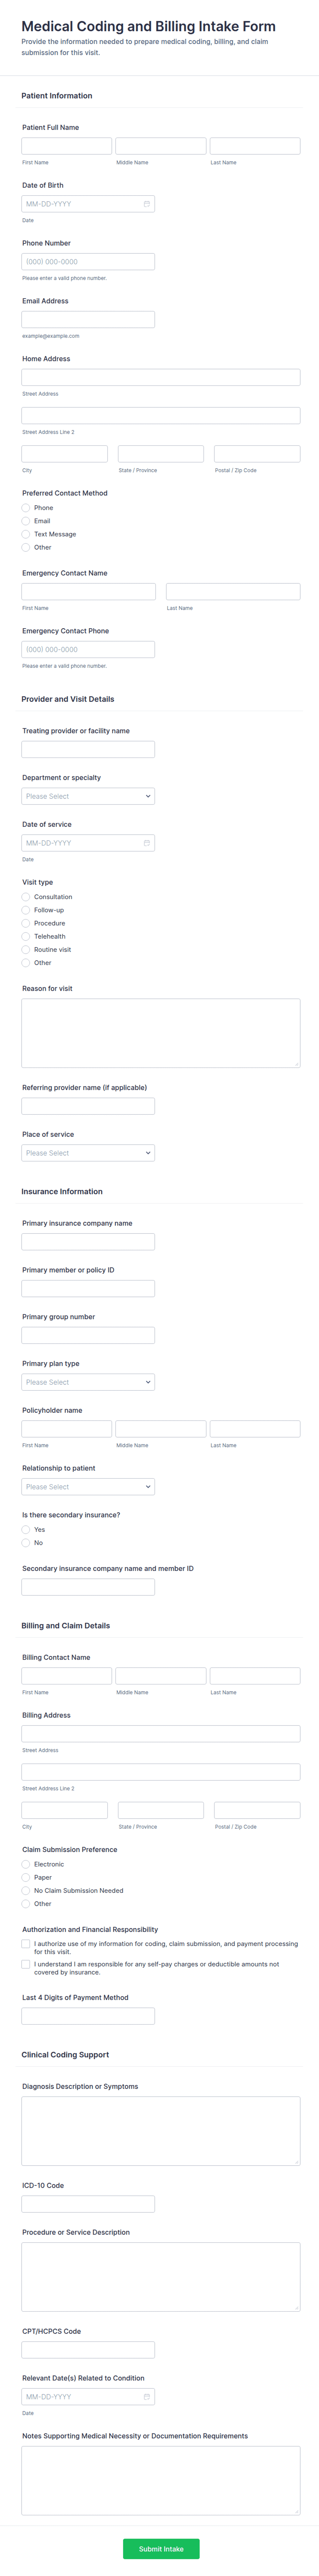This screenshot has height=2576, width=319.
Task: Open the Relationship to patient dropdown
Action: point(88,1486)
